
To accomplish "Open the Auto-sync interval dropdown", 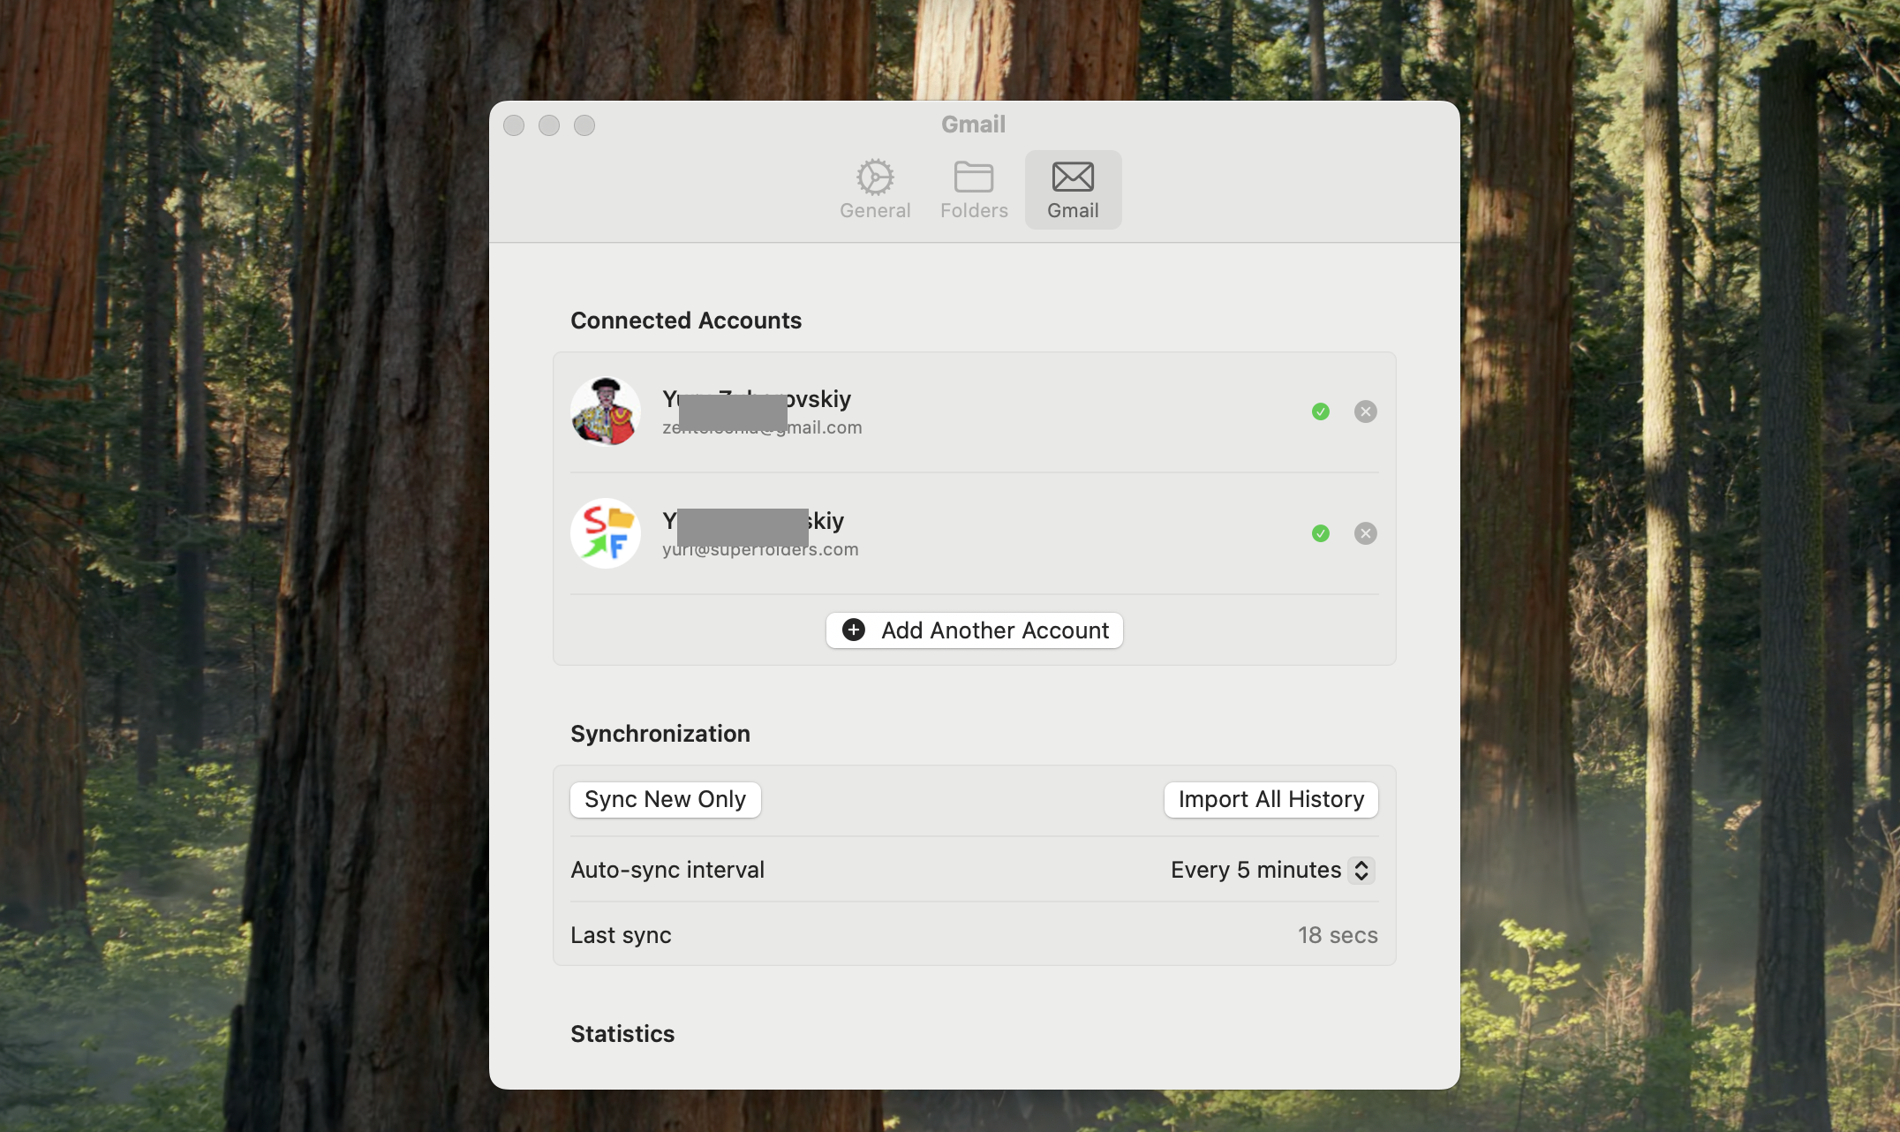I will 1257,870.
